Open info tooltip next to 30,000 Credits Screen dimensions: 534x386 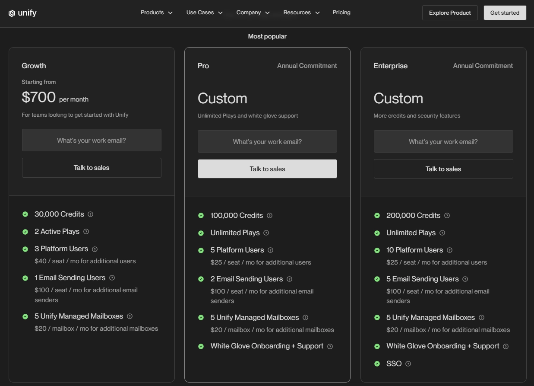coord(90,214)
